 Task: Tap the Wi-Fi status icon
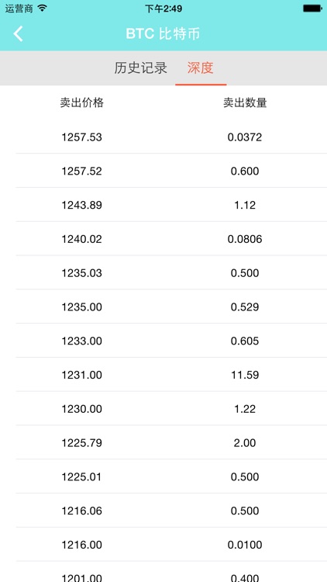coord(43,9)
